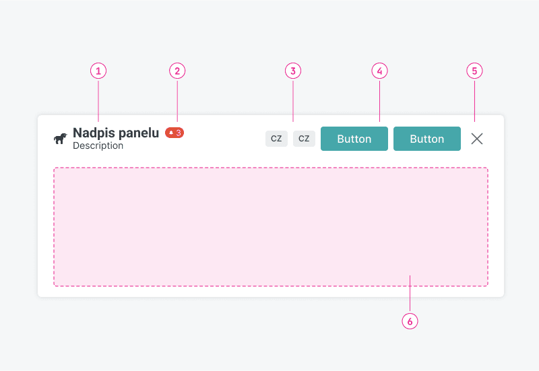Image resolution: width=539 pixels, height=371 pixels.
Task: Click the bell symbol inside the red badge
Action: [171, 133]
